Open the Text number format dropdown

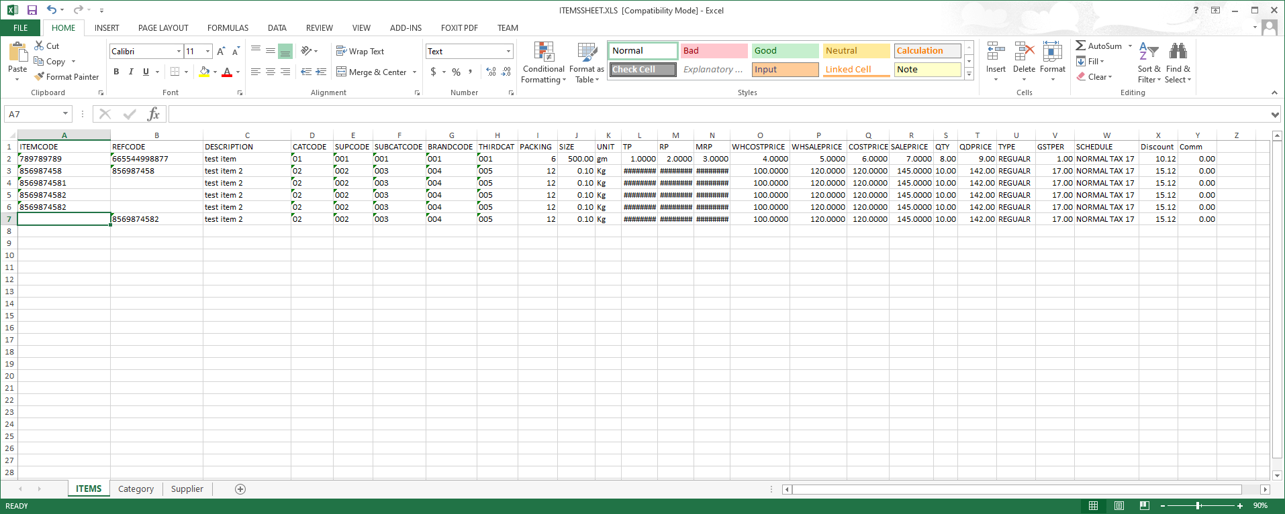click(x=508, y=51)
